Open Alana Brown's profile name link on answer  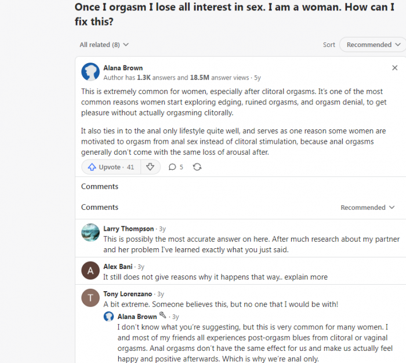(123, 68)
